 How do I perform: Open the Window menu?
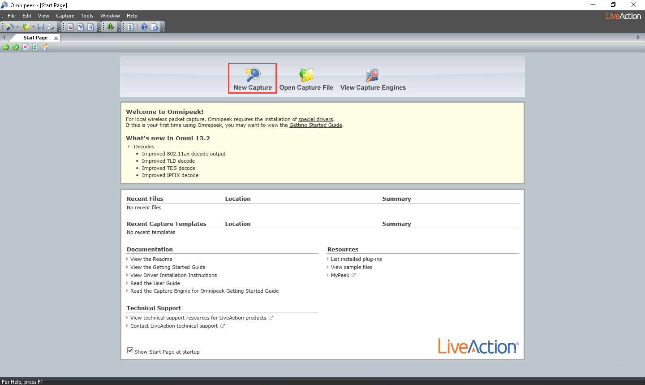pyautogui.click(x=110, y=16)
